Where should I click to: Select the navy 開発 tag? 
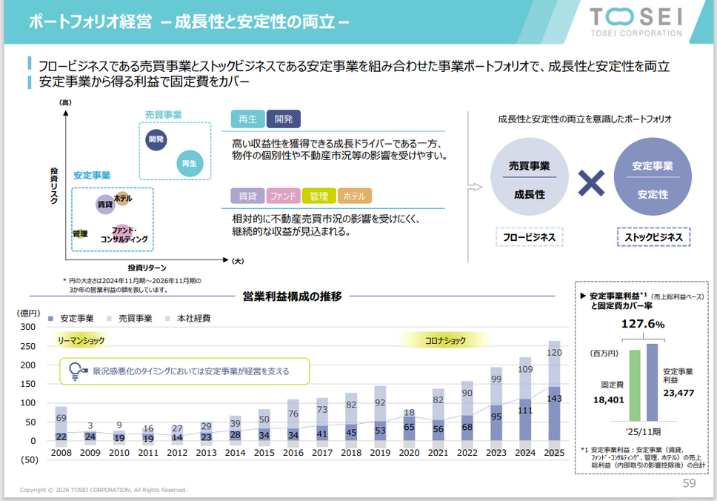283,119
